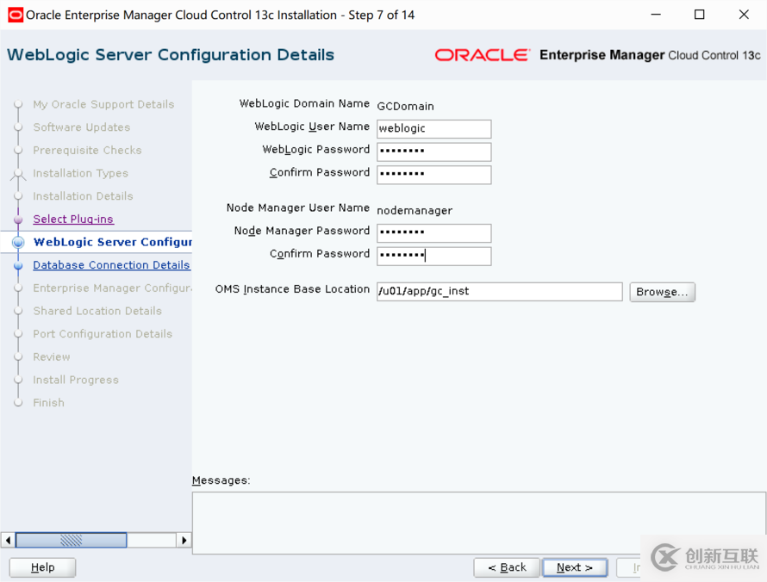This screenshot has height=582, width=767.
Task: Click right arrow of sidebar horizontal scrollbar
Action: point(184,540)
